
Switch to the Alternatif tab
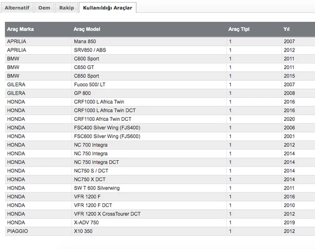[x=17, y=7]
